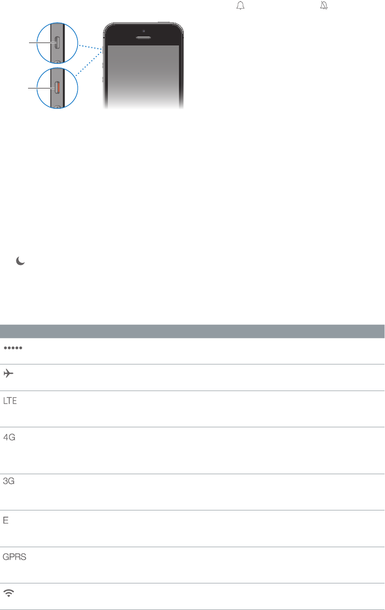This screenshot has width=385, height=610.
Task: Click the Ring/Silent switch showing orange silent
Action: (57, 88)
